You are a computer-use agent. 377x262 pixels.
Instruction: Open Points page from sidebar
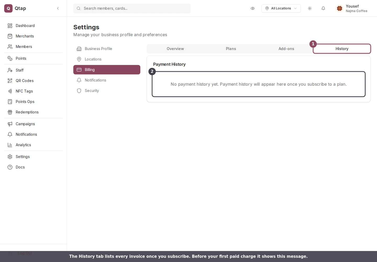(x=33, y=58)
